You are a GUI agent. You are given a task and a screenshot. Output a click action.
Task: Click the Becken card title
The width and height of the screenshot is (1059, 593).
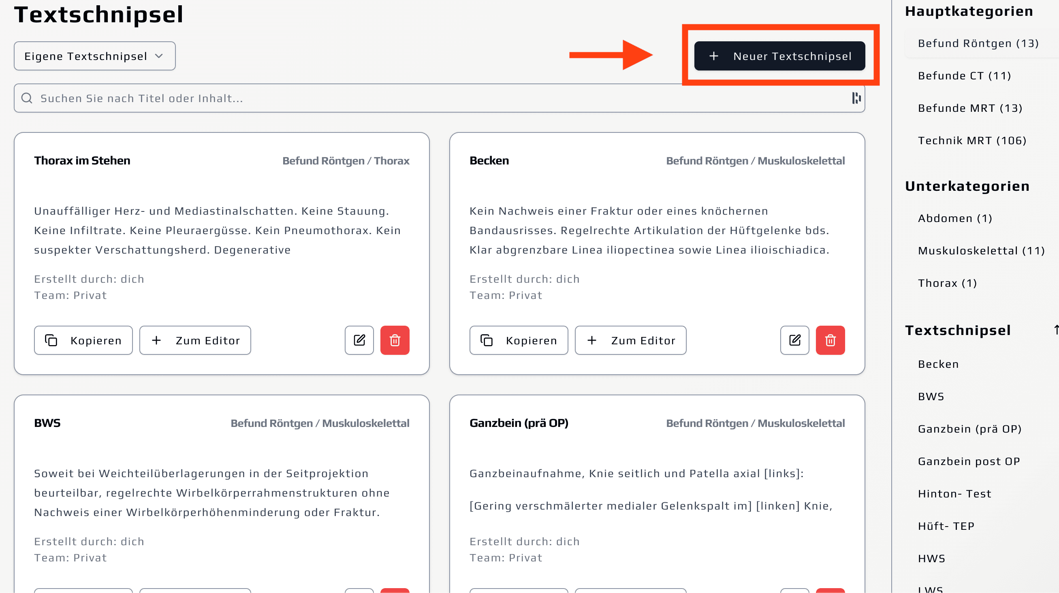489,161
